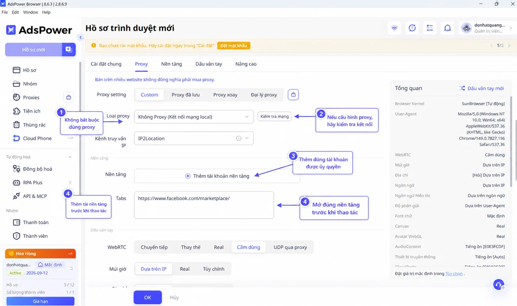Click the Hồ sơ mới button
The height and width of the screenshot is (306, 517).
(x=33, y=50)
